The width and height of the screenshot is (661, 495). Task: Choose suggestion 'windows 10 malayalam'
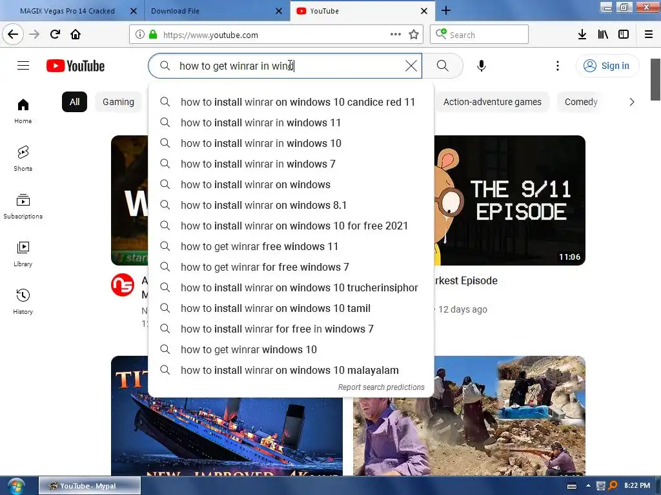coord(291,370)
